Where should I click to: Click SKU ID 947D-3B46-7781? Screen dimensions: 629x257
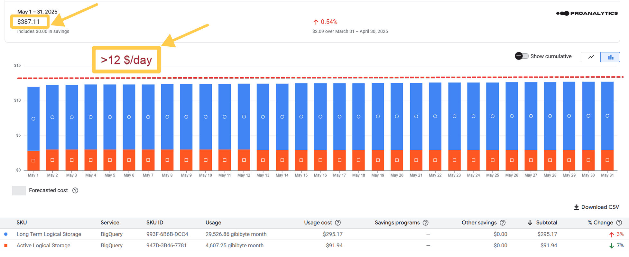166,245
